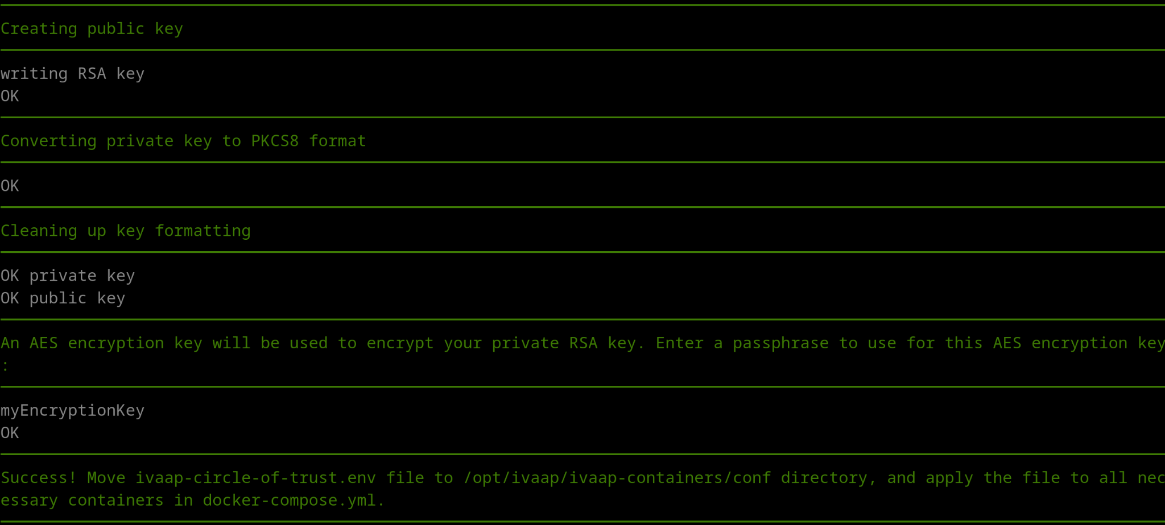The height and width of the screenshot is (525, 1165).
Task: Click the "Cleaning up key formatting" heading
Action: pos(125,231)
